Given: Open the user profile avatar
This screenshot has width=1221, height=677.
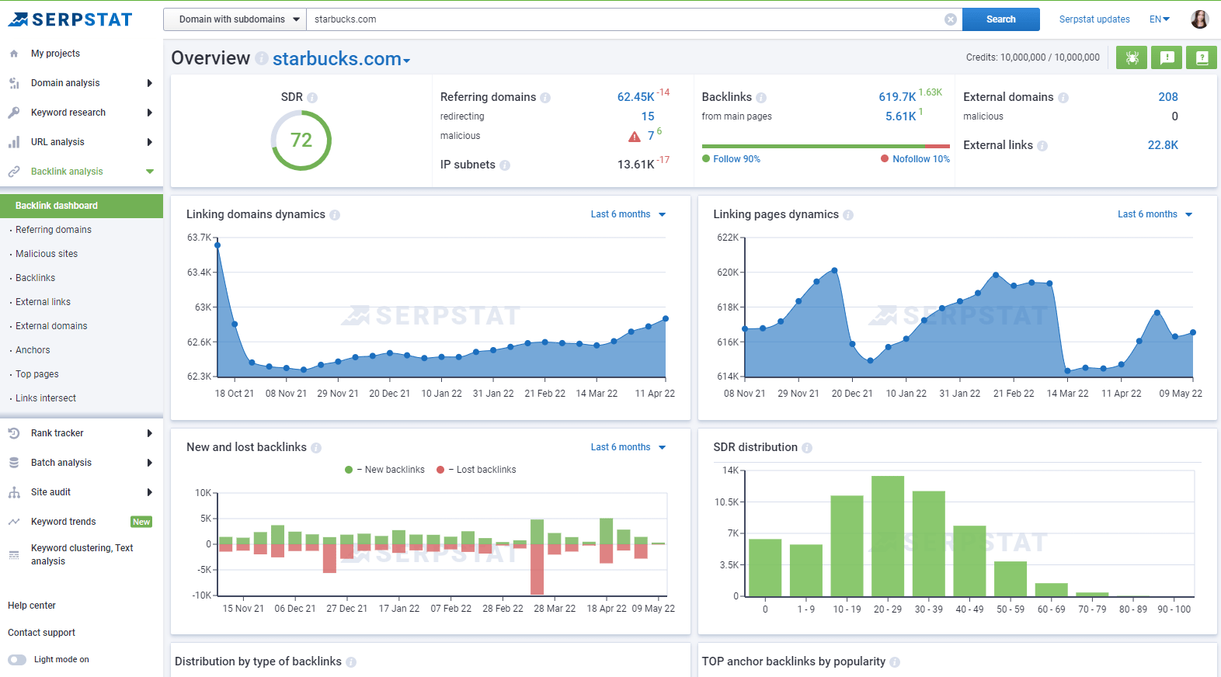Looking at the screenshot, I should click(1199, 19).
